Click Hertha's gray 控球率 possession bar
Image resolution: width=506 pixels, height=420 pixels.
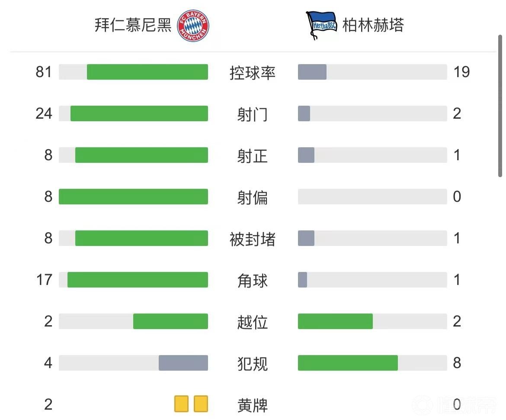tap(312, 72)
